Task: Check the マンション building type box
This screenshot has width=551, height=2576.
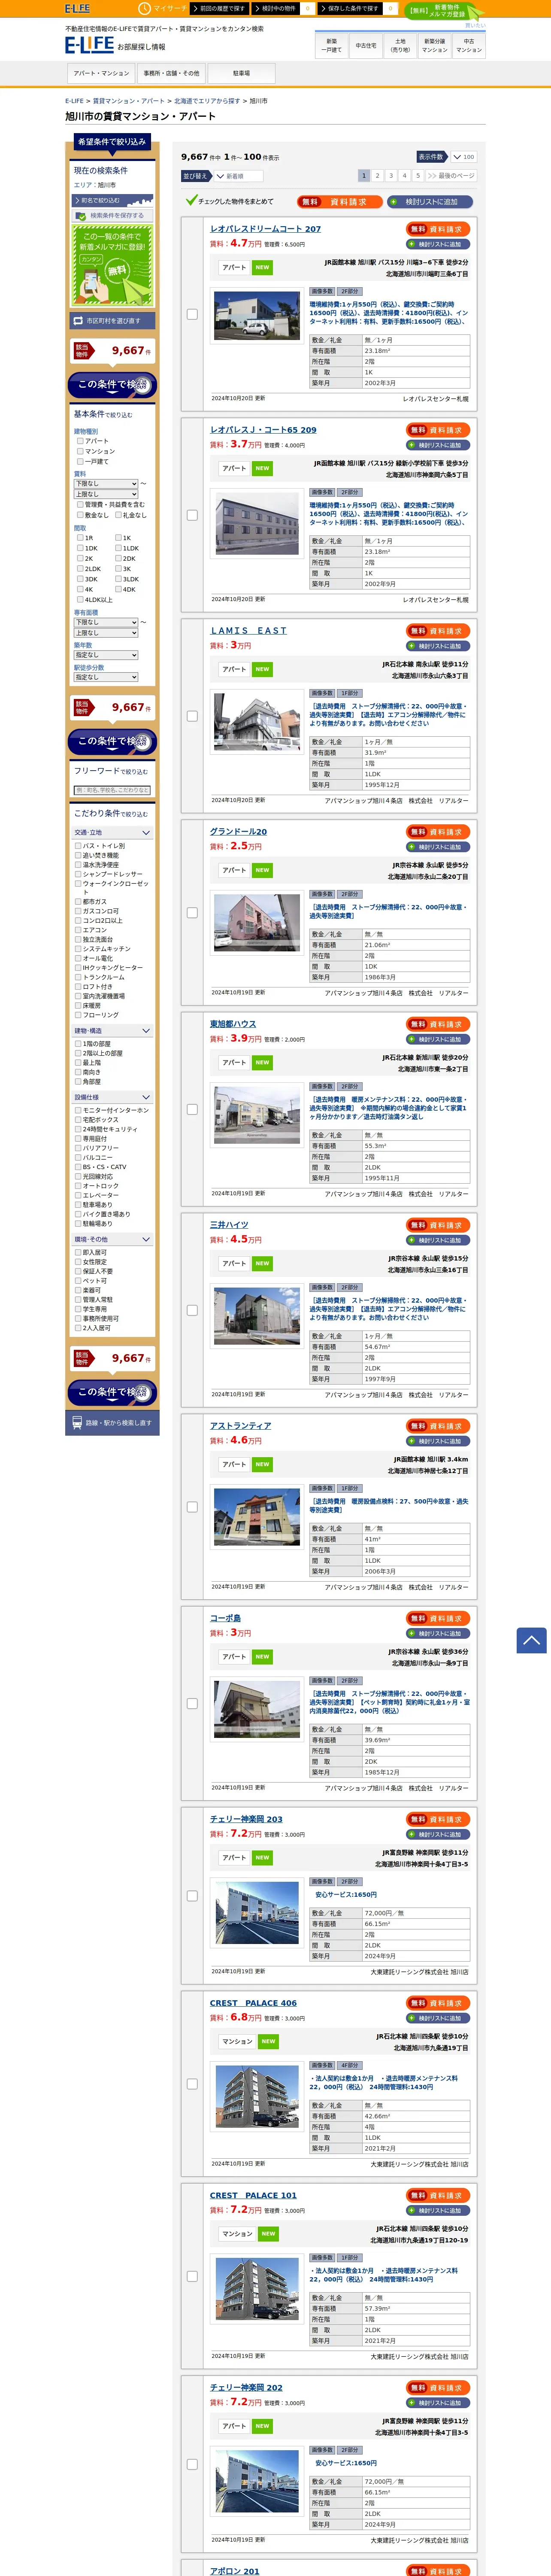Action: click(x=80, y=451)
